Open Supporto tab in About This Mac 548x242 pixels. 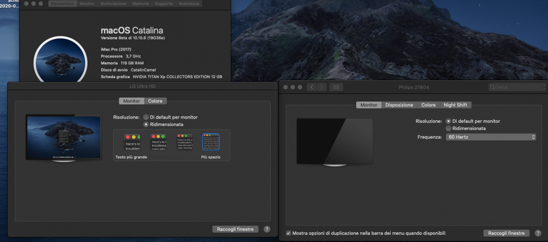tap(163, 4)
